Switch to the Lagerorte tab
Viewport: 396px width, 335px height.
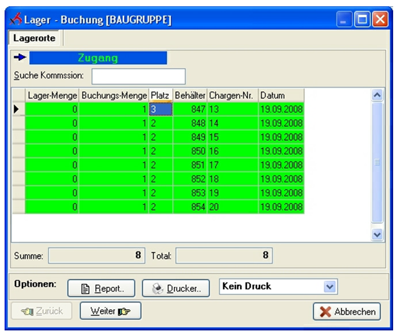pyautogui.click(x=34, y=37)
